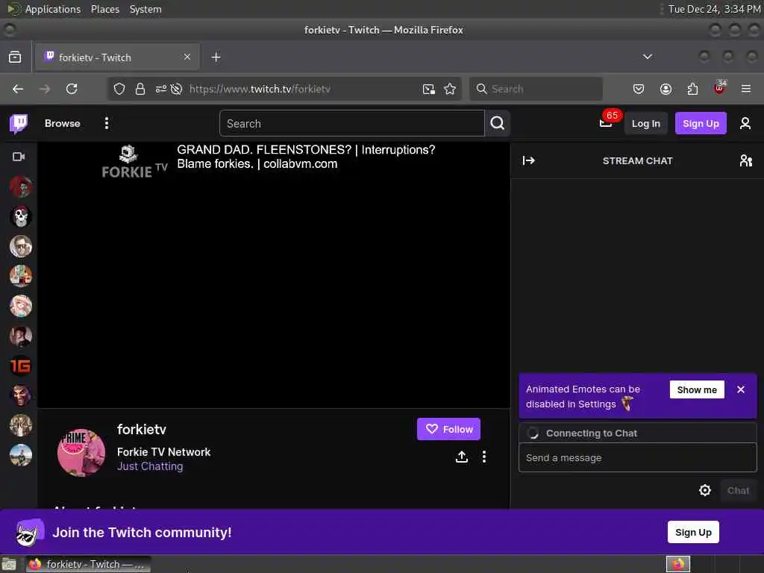Open the user account menu icon
This screenshot has width=764, height=573.
(x=745, y=123)
